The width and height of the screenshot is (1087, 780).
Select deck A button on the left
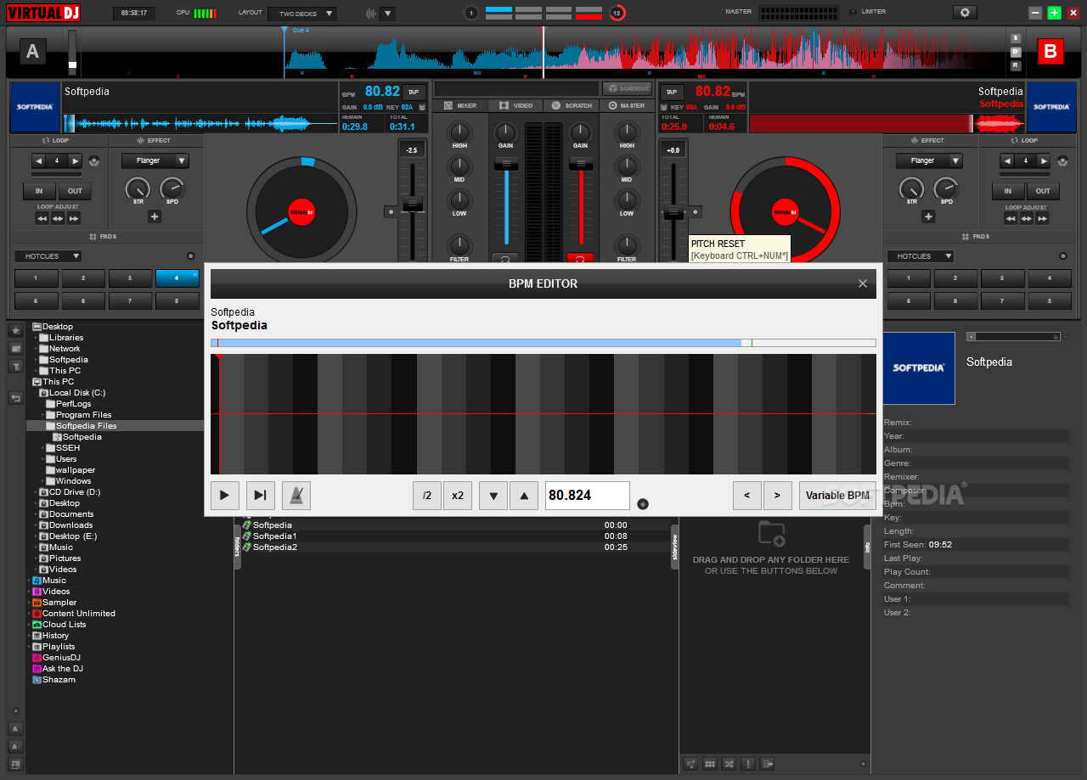pos(32,52)
